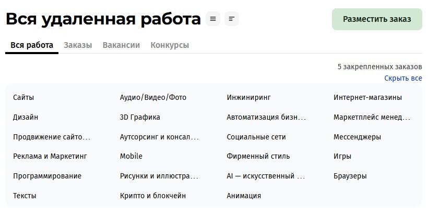Open the Аутсорсинг и консал… category

point(159,137)
